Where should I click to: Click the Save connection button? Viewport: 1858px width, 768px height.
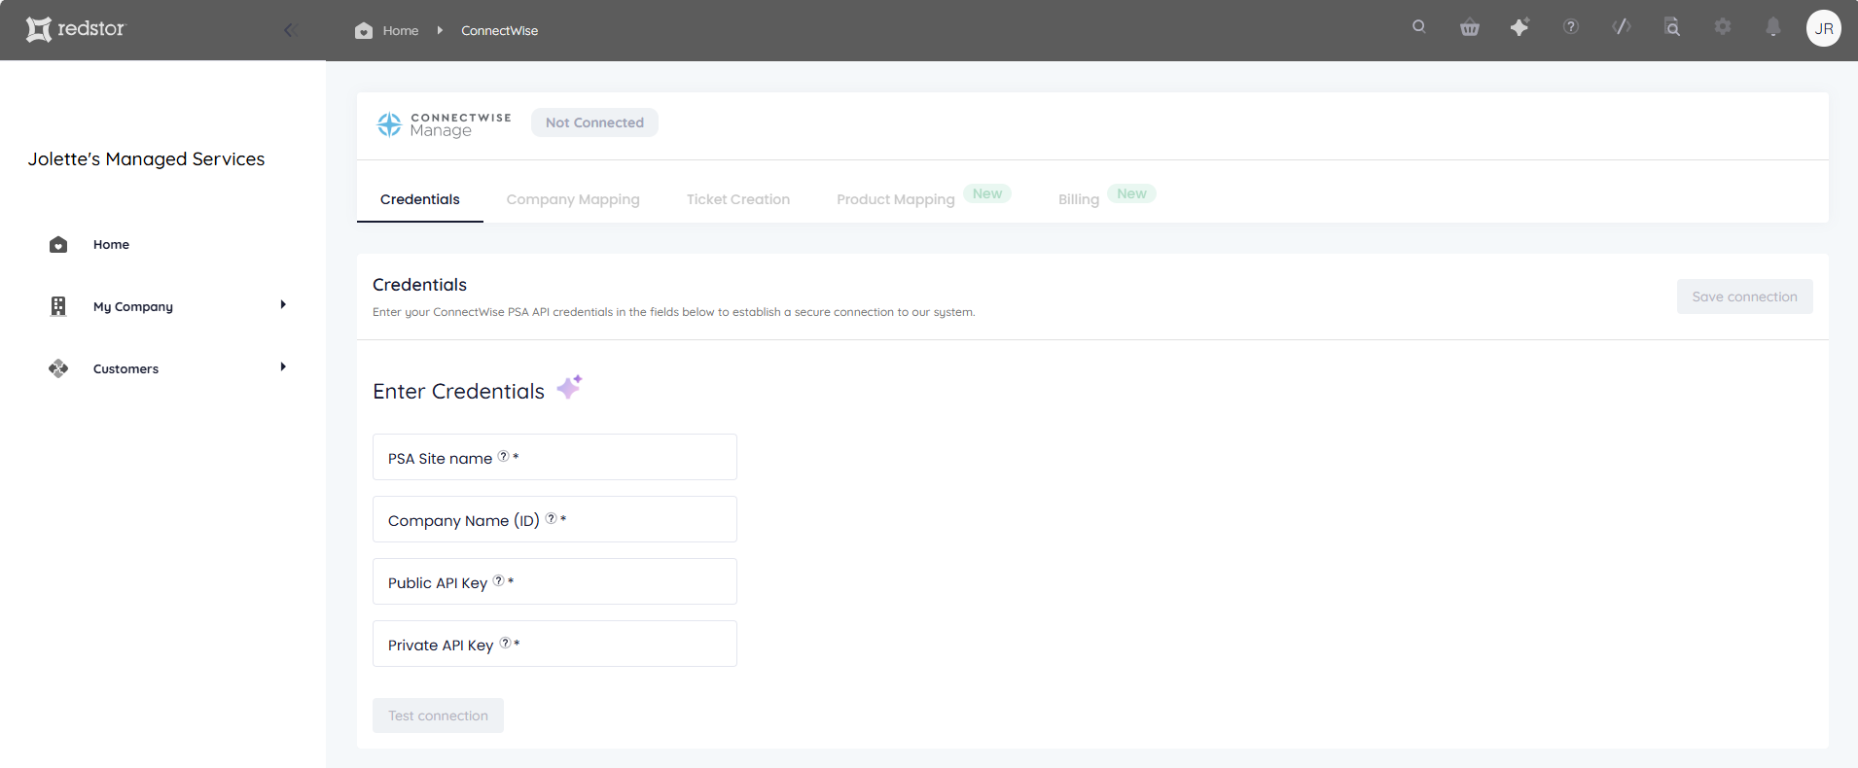tap(1744, 297)
